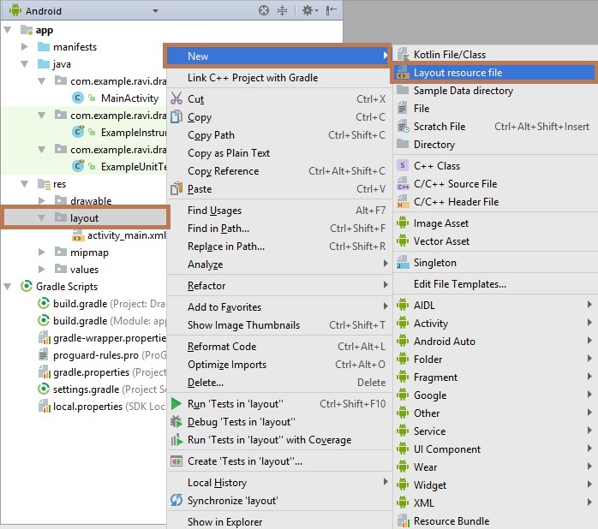The image size is (598, 529).
Task: Click the Gradle Scripts icon
Action: pos(27,286)
